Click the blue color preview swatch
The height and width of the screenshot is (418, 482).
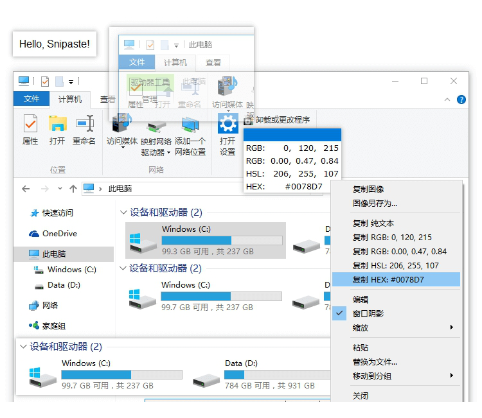click(x=292, y=135)
